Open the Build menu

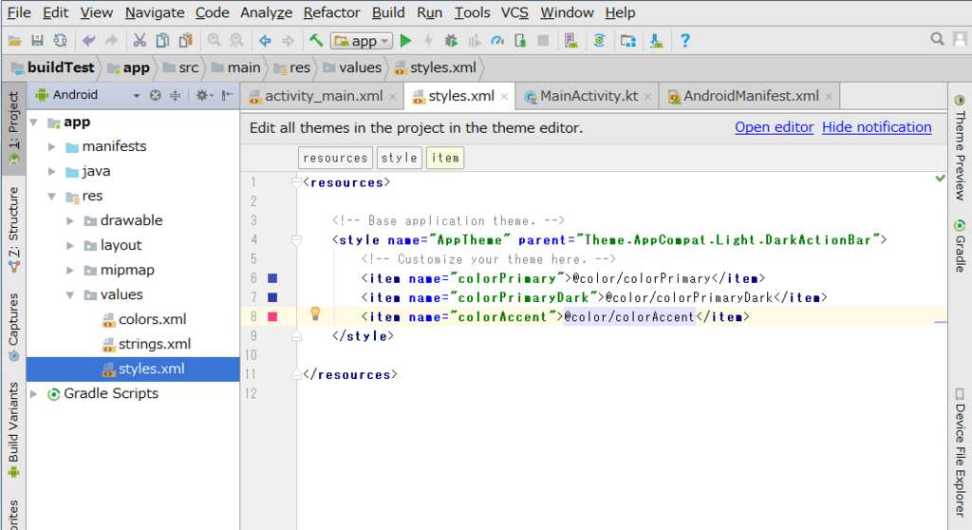(x=388, y=12)
